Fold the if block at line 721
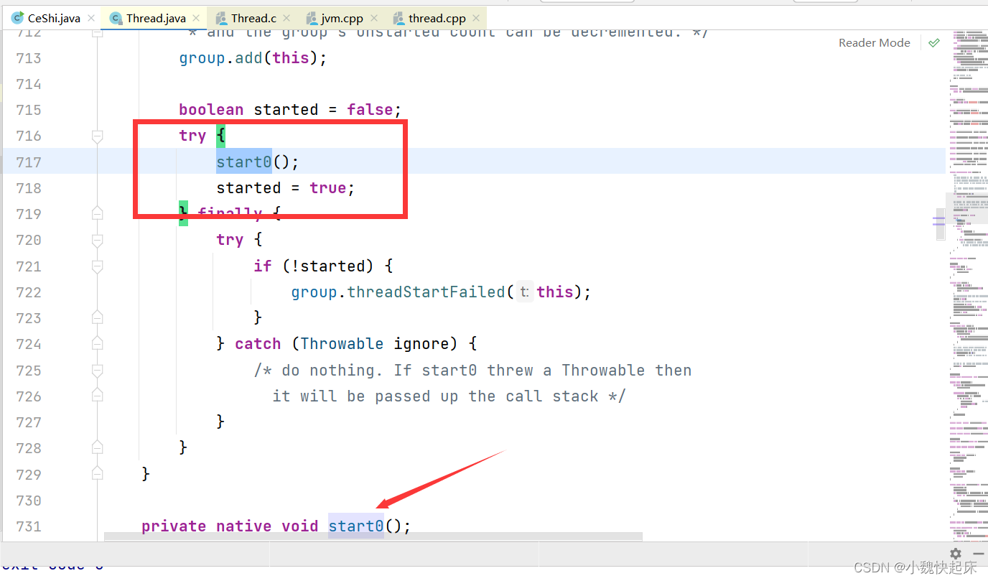The height and width of the screenshot is (581, 988). [98, 266]
